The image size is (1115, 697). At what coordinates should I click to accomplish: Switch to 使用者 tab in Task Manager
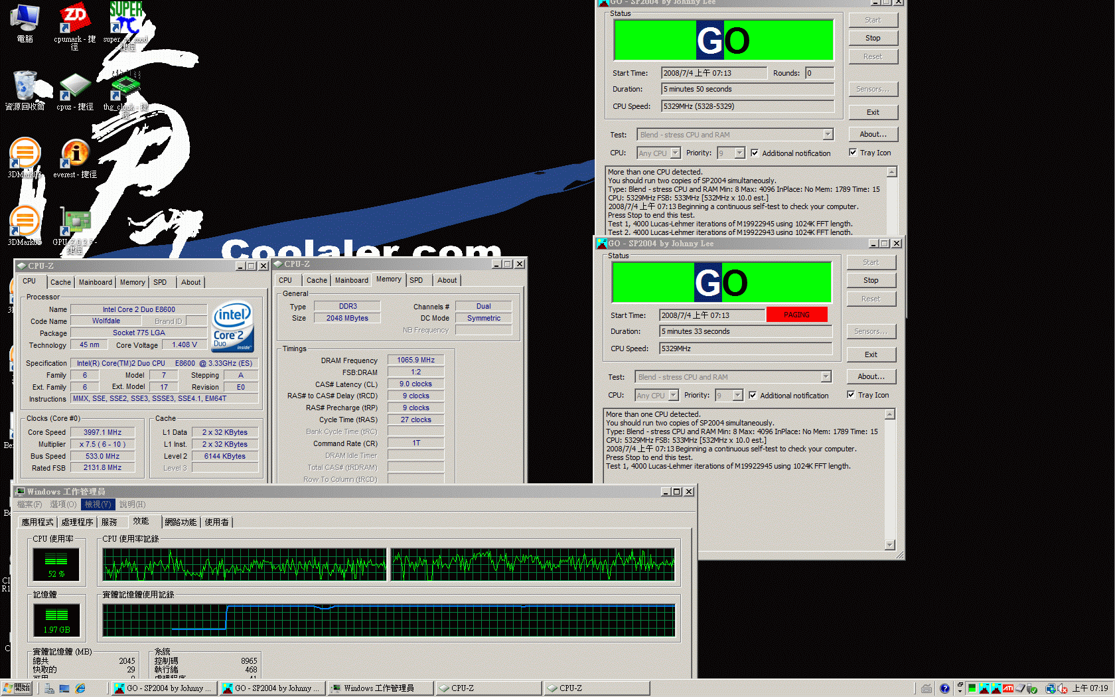[x=216, y=522]
